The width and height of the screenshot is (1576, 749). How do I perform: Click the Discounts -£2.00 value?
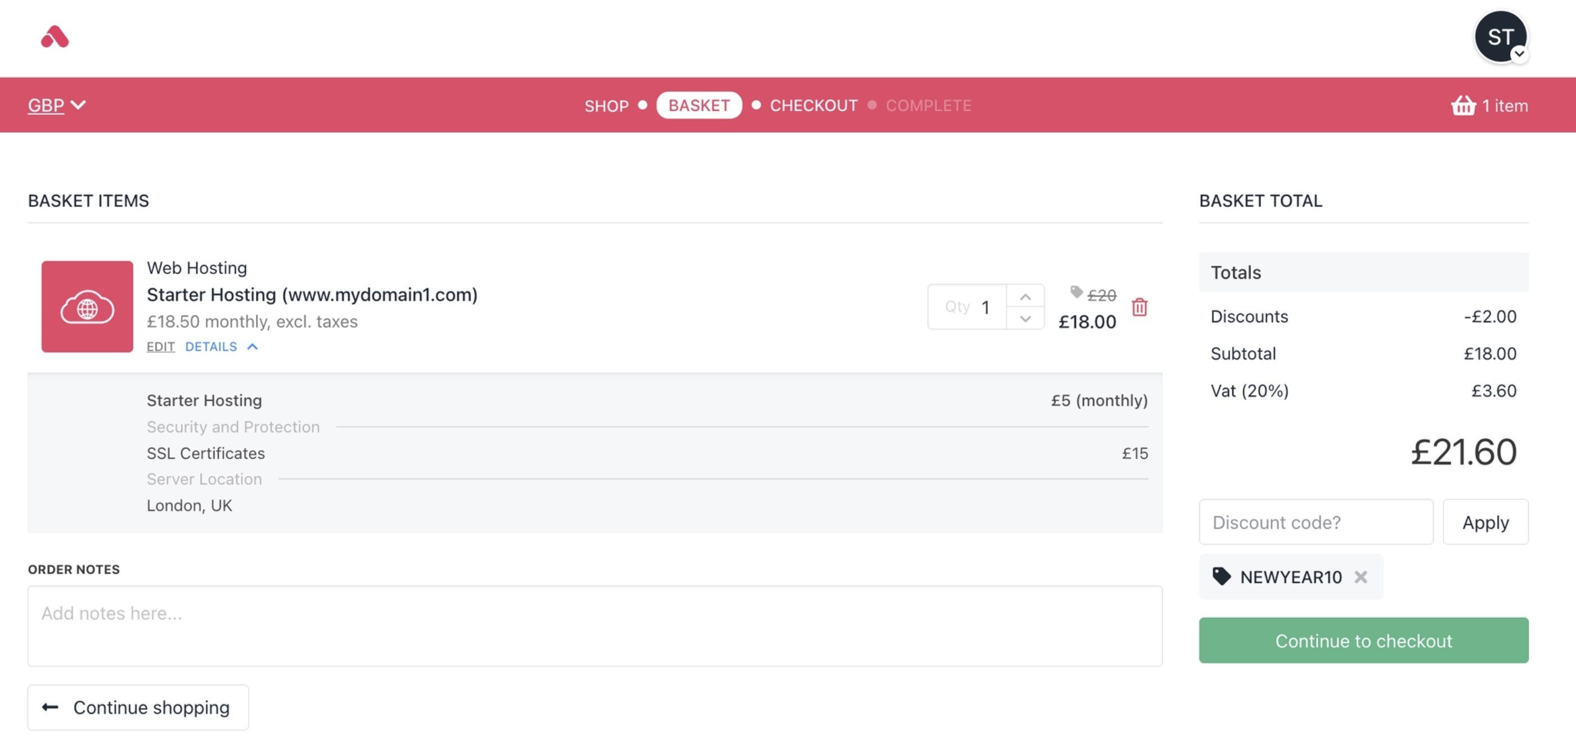point(1489,317)
